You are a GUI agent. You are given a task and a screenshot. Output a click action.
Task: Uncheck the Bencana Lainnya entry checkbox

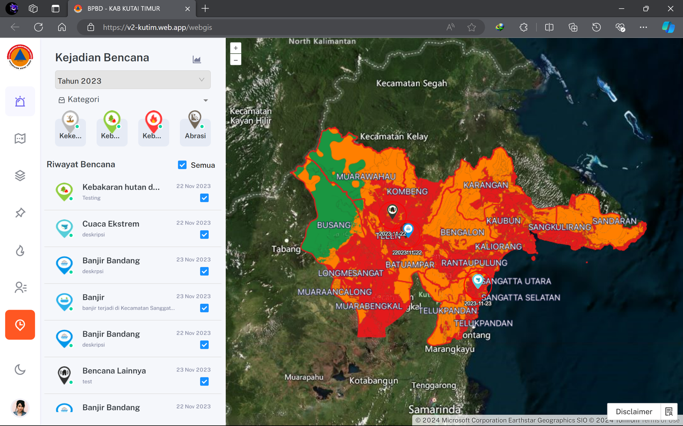pyautogui.click(x=204, y=382)
